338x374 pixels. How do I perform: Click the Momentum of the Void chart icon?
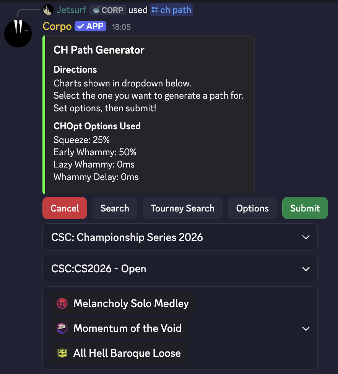coord(62,328)
